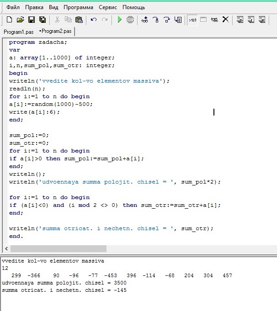Screen dimensions: 277x311
Task: Create a new file with toolbar icon
Action: pos(9,20)
